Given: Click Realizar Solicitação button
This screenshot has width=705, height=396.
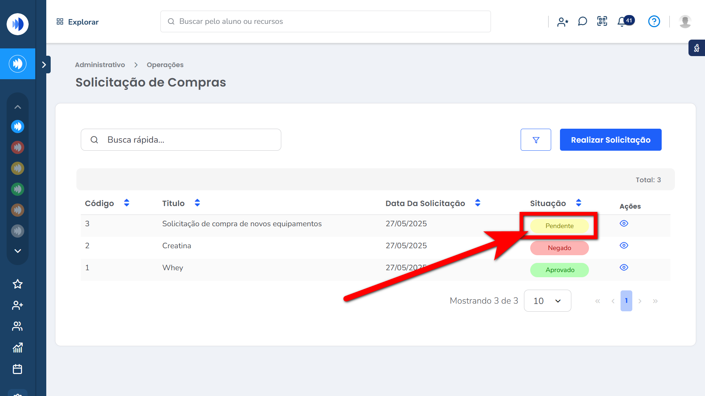Looking at the screenshot, I should coord(610,140).
